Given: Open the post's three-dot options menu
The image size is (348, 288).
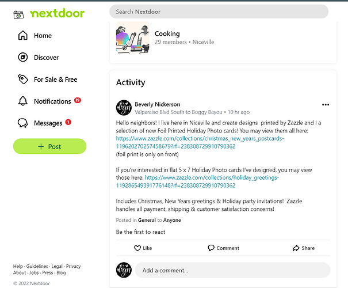Looking at the screenshot, I should click(326, 105).
